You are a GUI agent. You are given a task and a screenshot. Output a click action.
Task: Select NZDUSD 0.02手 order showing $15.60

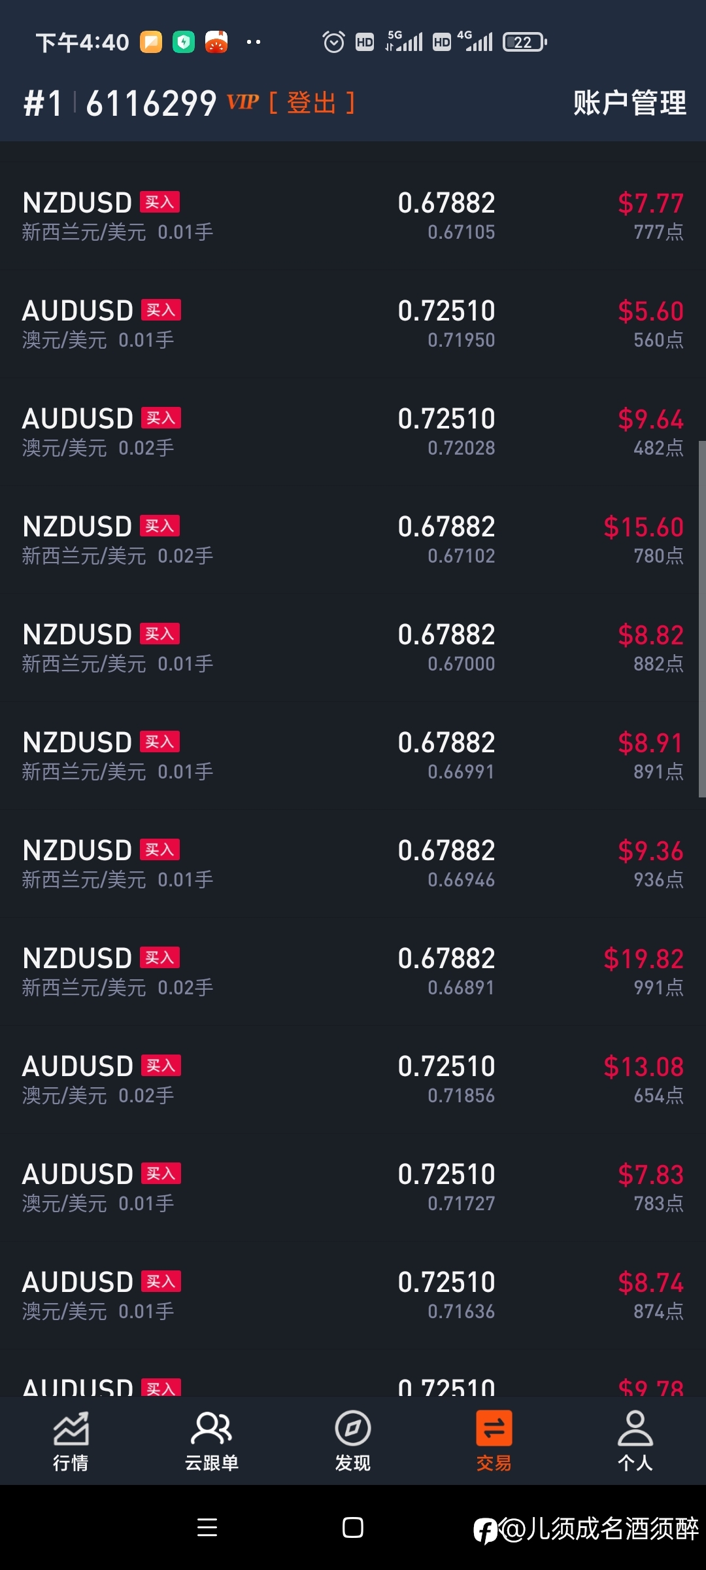[x=353, y=540]
